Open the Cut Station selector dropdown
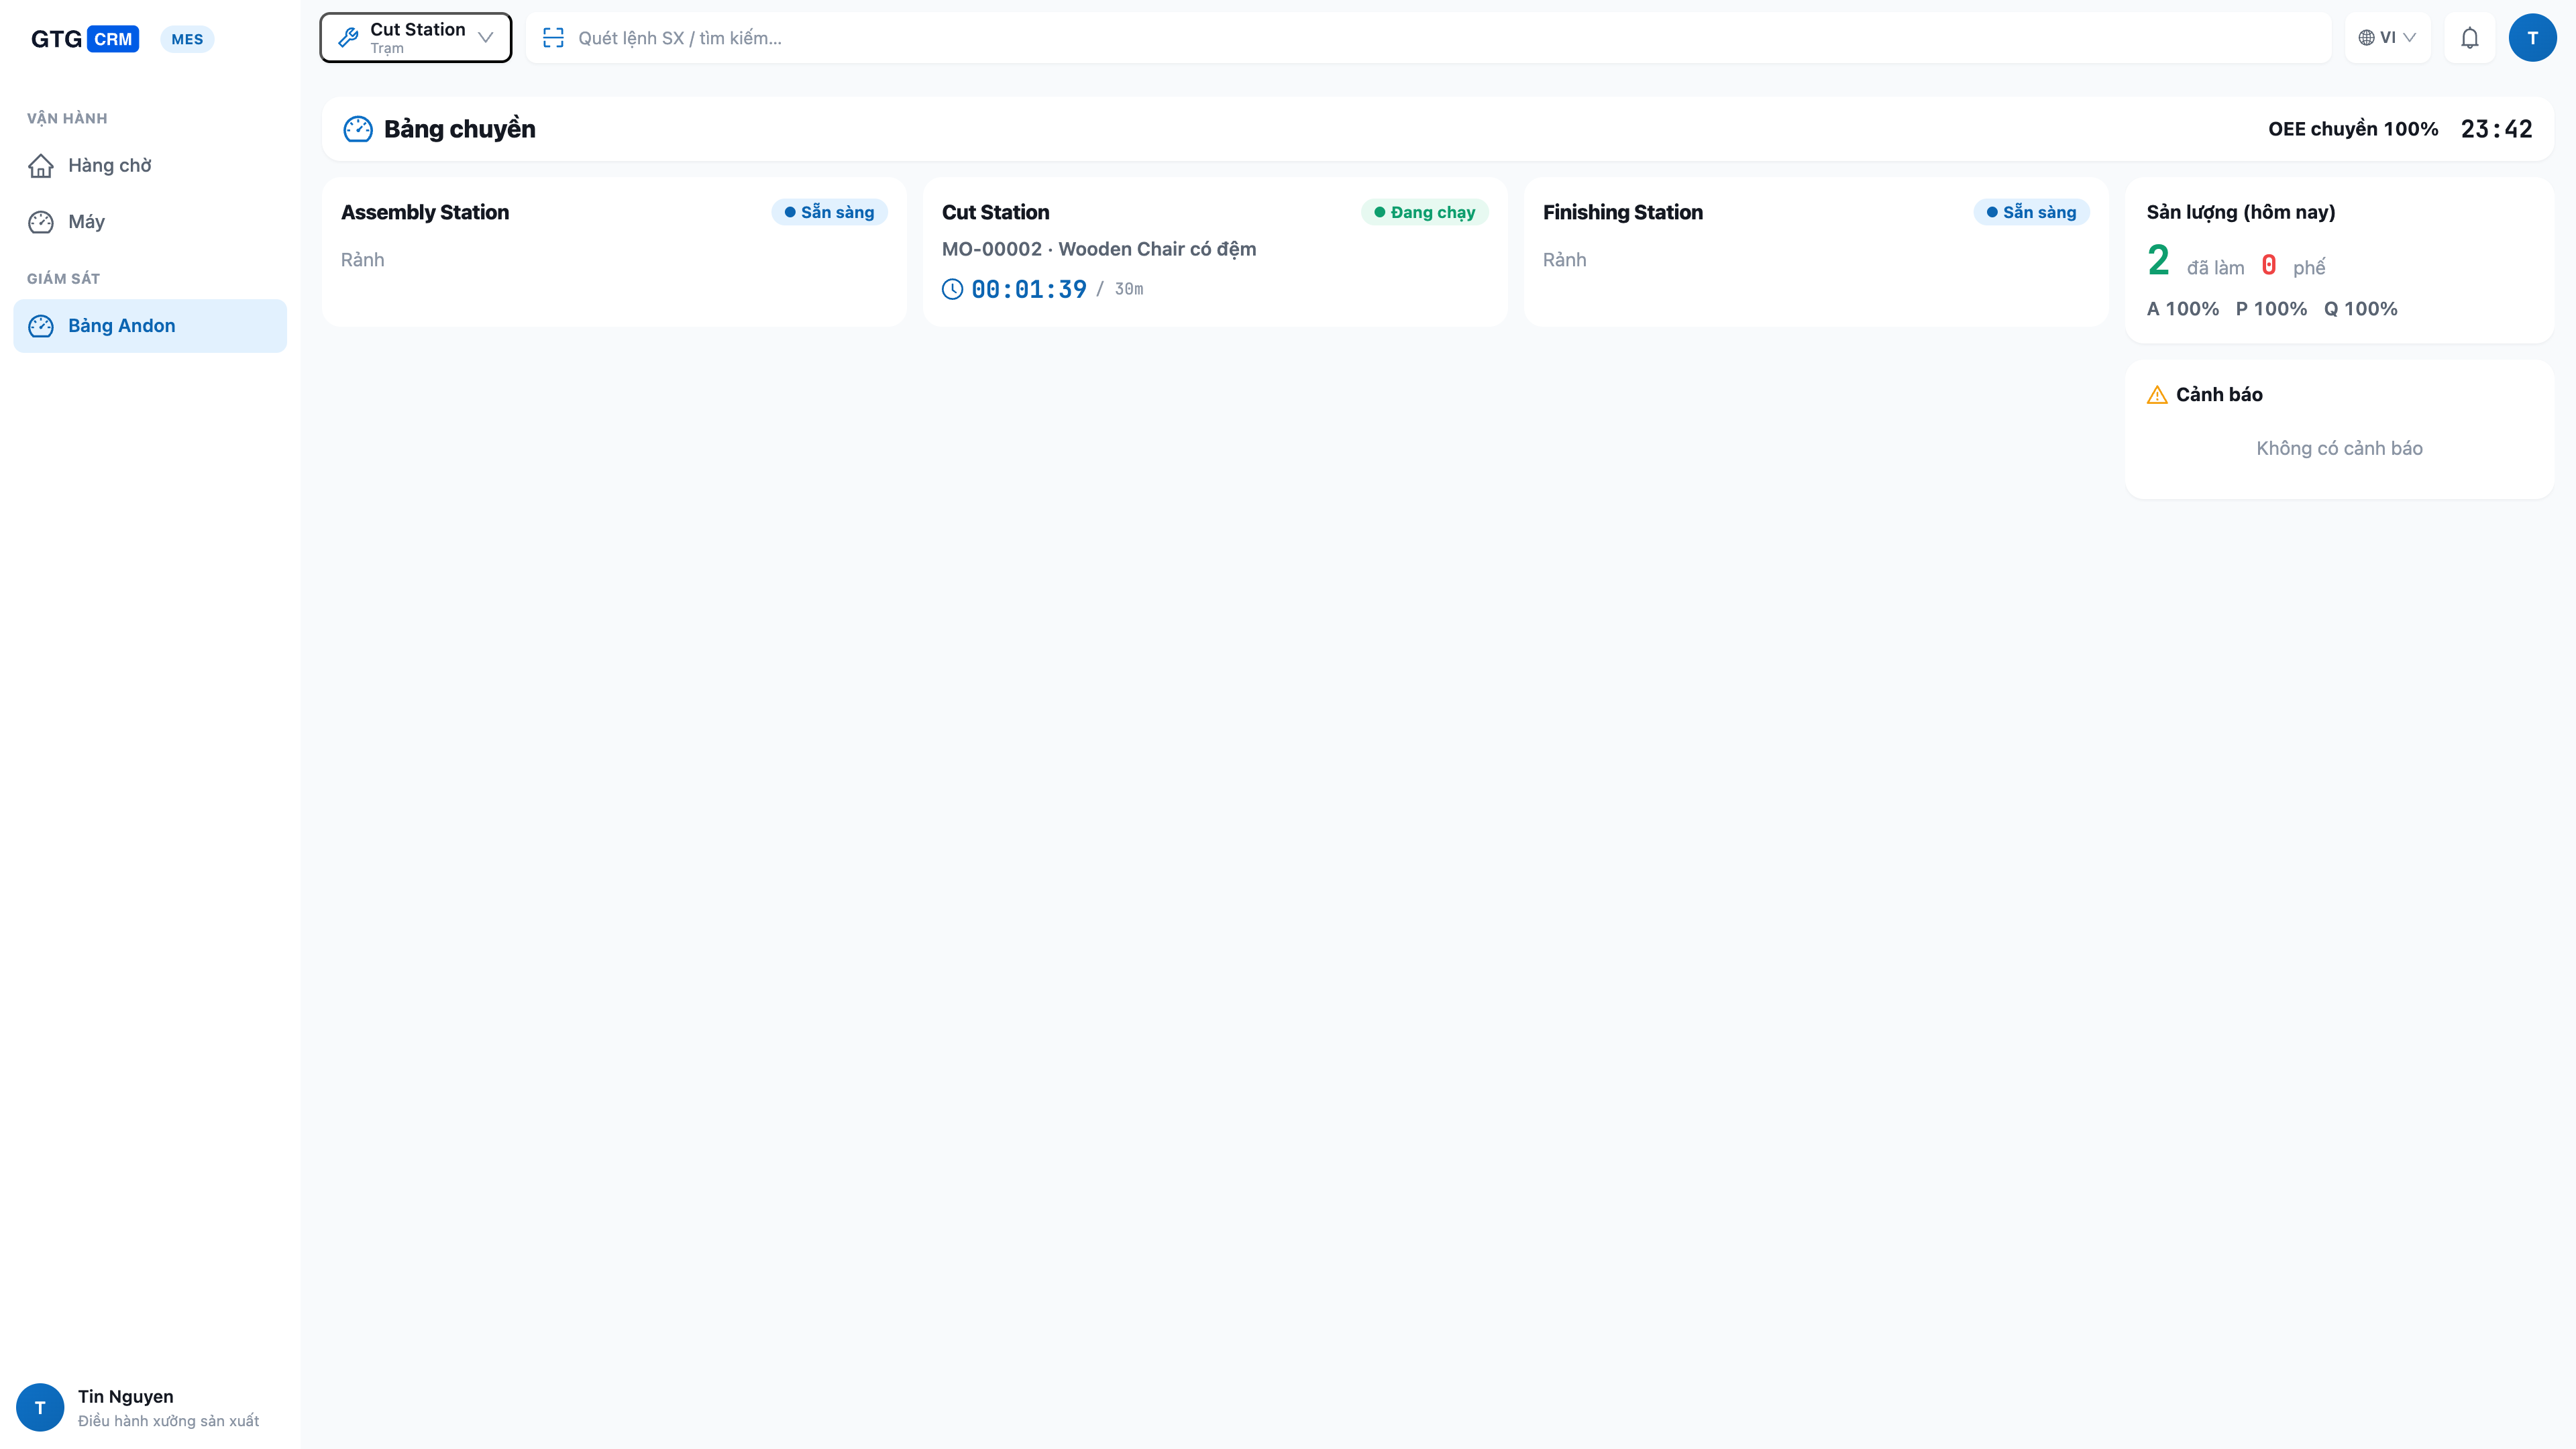Viewport: 2576px width, 1449px height. [415, 38]
